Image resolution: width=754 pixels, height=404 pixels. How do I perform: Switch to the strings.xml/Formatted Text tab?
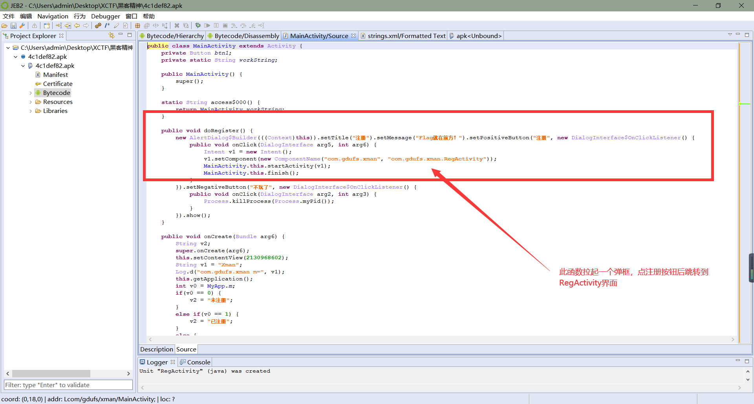click(403, 36)
